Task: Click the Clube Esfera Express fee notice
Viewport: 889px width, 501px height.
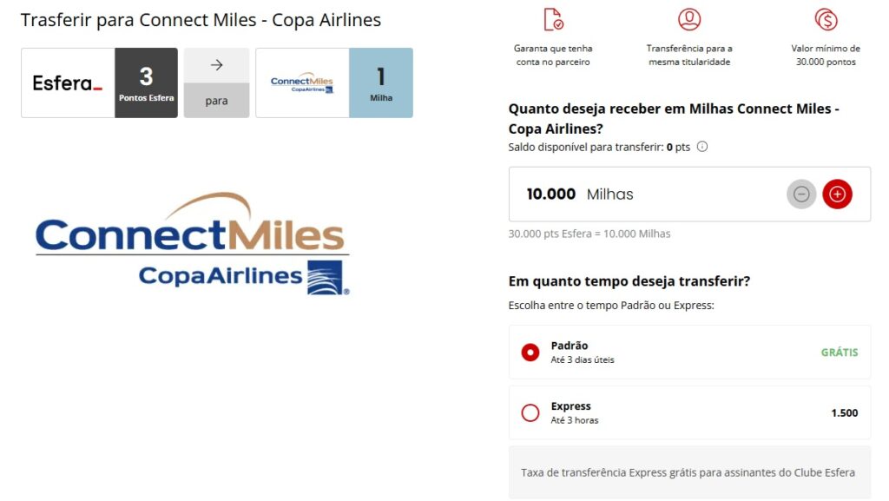Action: coord(688,472)
